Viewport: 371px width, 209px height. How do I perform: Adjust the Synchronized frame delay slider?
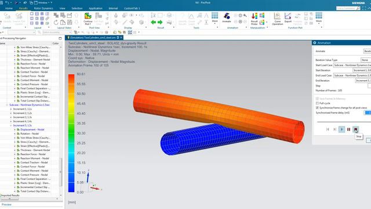tap(368, 113)
